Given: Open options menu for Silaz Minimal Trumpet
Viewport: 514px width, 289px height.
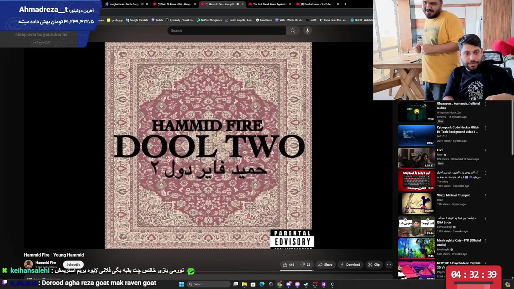Looking at the screenshot, I should point(485,196).
